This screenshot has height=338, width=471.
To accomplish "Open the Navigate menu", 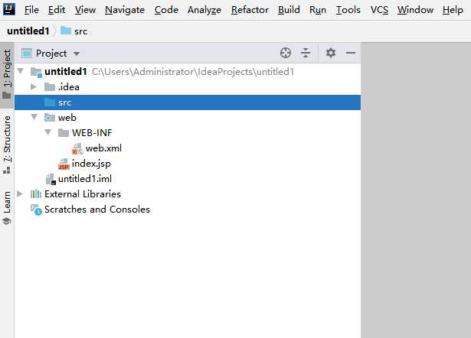I will [x=125, y=10].
